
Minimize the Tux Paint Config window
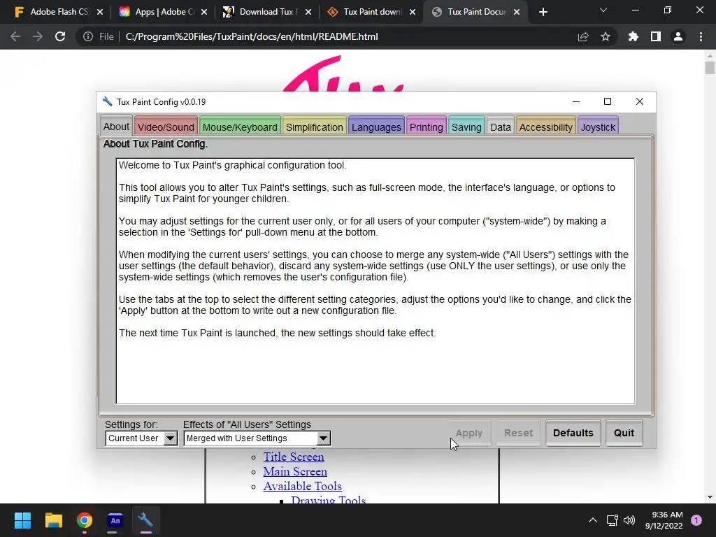tap(576, 101)
